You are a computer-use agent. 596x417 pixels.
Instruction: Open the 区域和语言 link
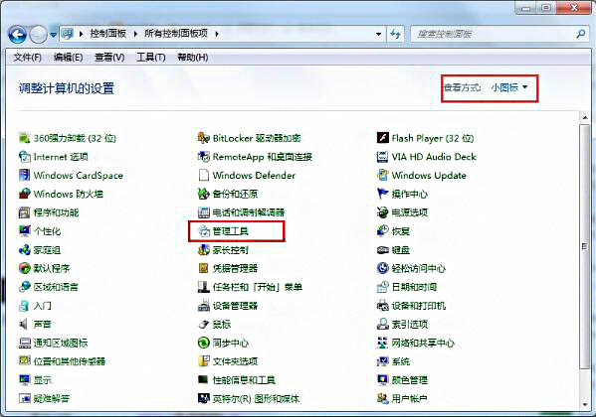[56, 287]
